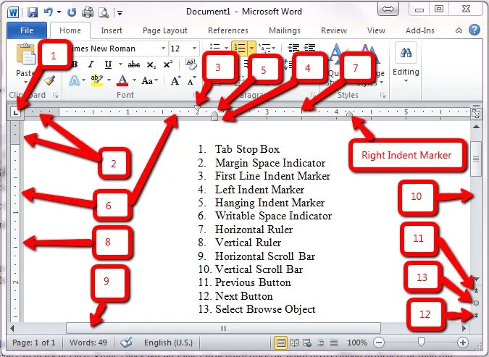This screenshot has height=357, width=489.
Task: Apply Text Effects glowing A icon
Action: (x=74, y=80)
